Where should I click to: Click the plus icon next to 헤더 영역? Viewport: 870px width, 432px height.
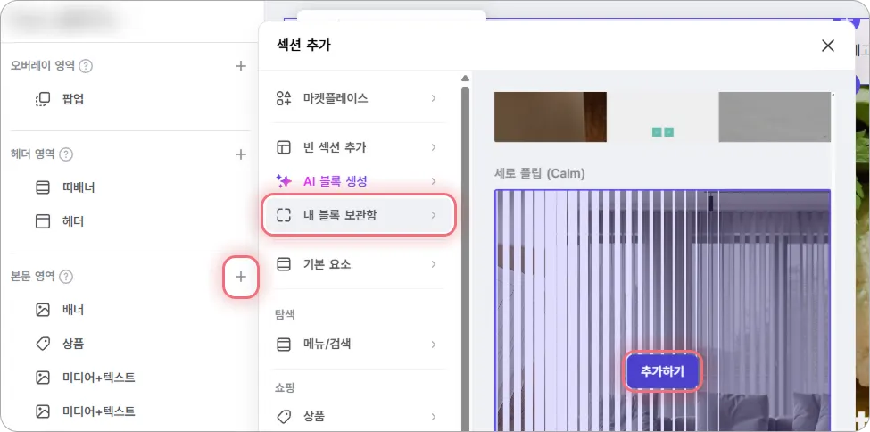[x=240, y=154]
